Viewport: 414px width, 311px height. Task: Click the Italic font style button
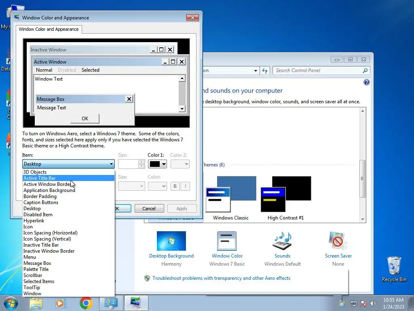(x=185, y=186)
